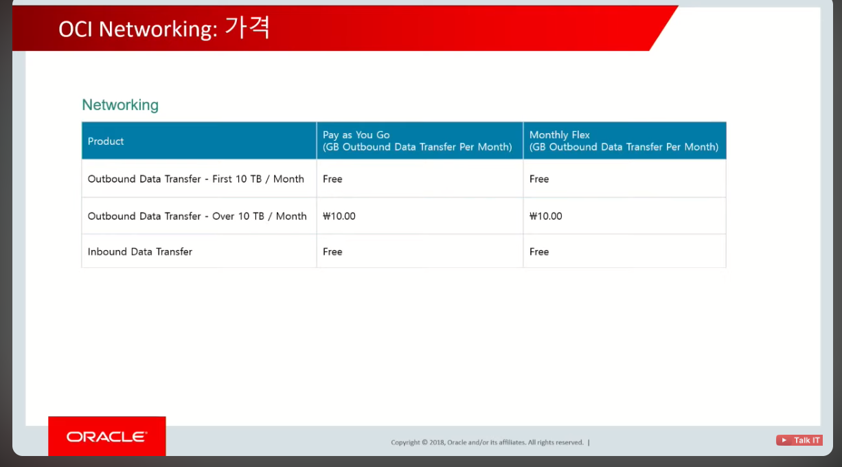This screenshot has height=467, width=842.
Task: Click Monthly Flex 'Free' for Inbound Data Transfer
Action: (539, 251)
